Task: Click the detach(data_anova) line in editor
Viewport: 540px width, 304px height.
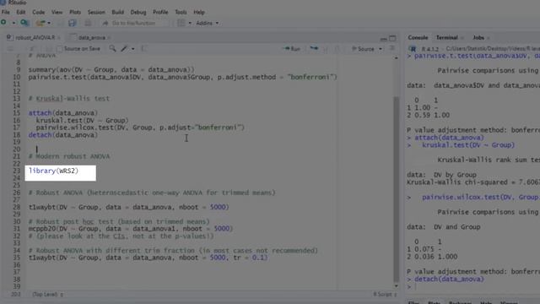Action: (63, 135)
